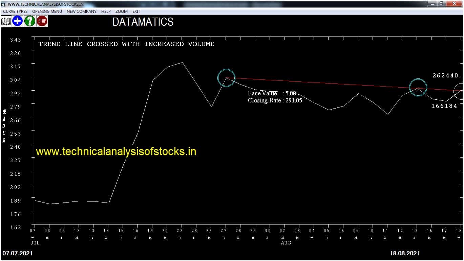Click the Closing Rate 291.05 text
464x261 pixels.
point(275,100)
